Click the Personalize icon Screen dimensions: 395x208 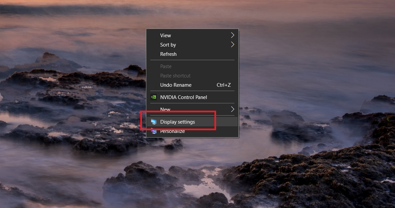pyautogui.click(x=154, y=131)
